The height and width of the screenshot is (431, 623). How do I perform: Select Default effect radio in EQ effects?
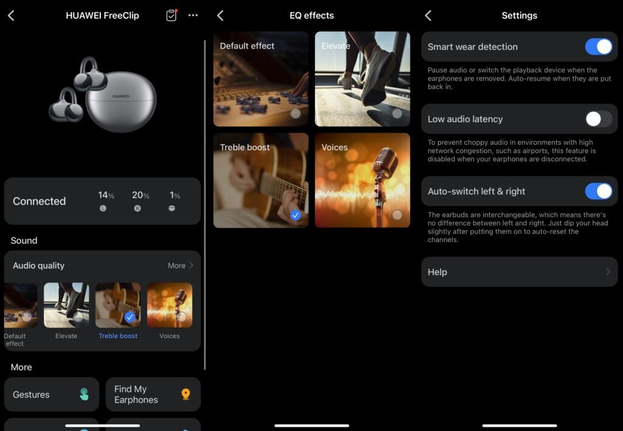pyautogui.click(x=296, y=114)
